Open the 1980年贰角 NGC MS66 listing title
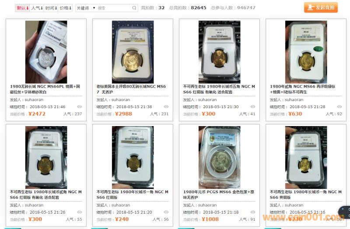This screenshot has height=229, width=350. tap(302, 89)
